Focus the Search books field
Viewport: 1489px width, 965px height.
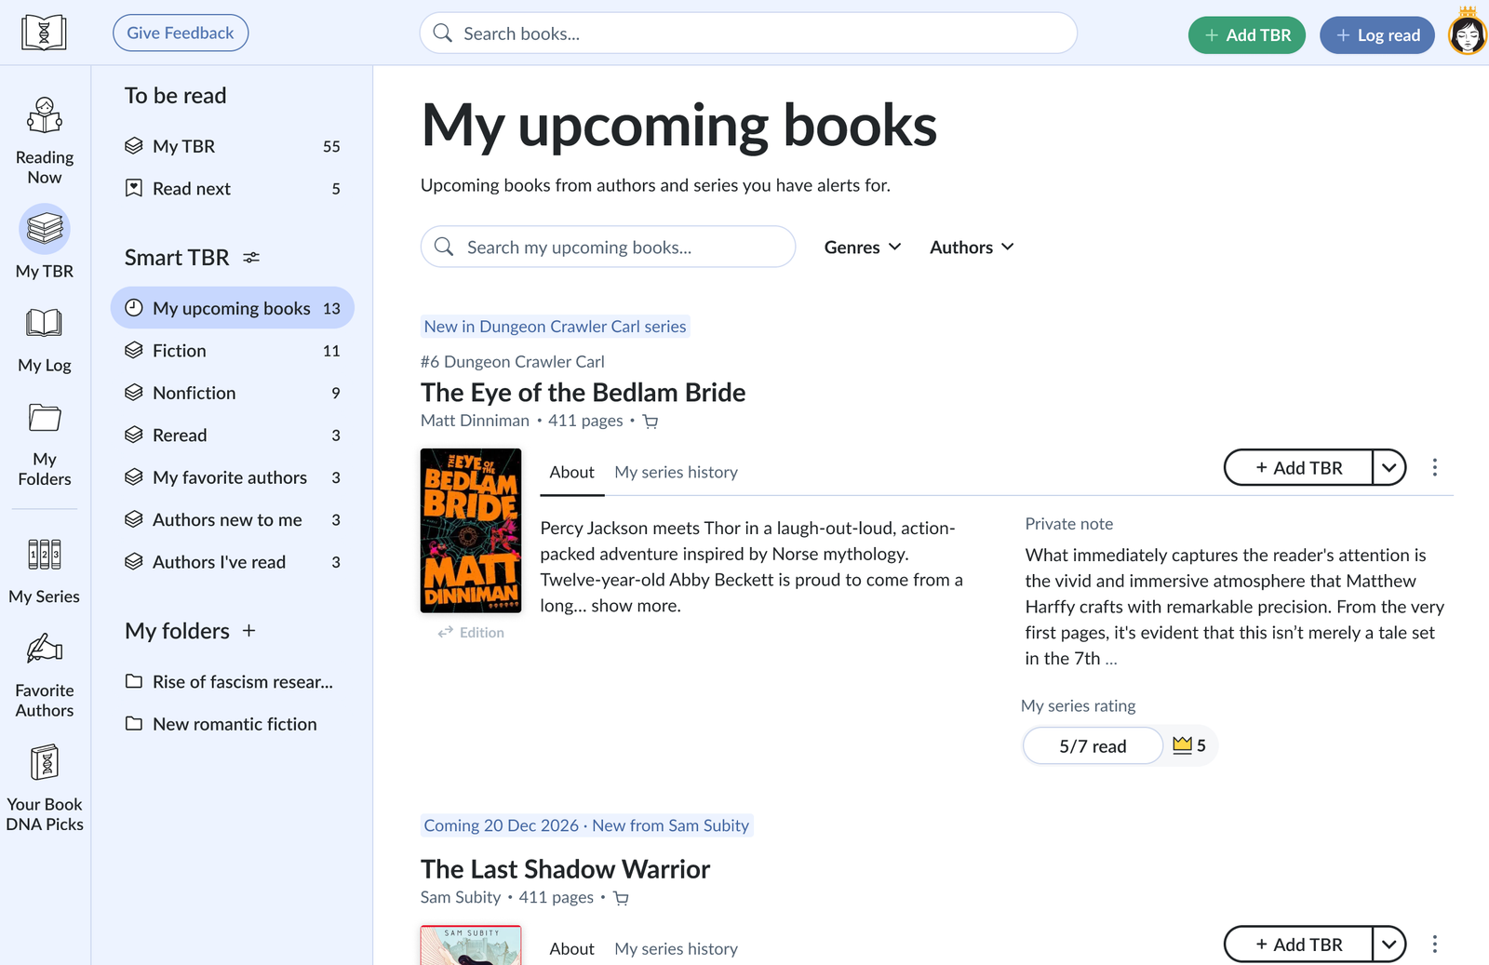point(748,34)
